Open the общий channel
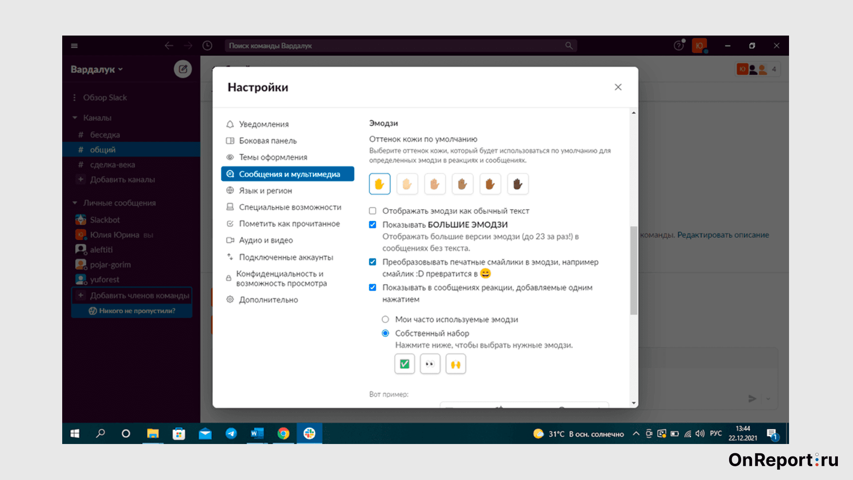This screenshot has height=480, width=853. click(131, 150)
